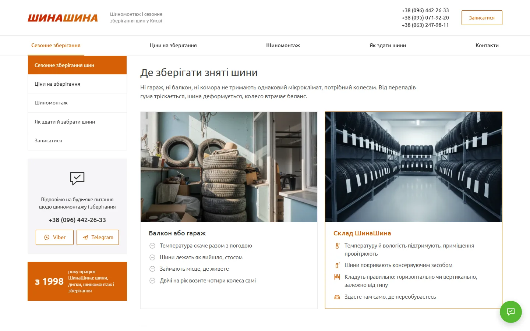Image resolution: width=530 pixels, height=331 pixels.
Task: Click the Де зберігати зняті шини heading
Action: [199, 72]
